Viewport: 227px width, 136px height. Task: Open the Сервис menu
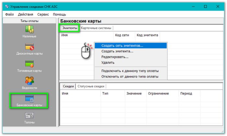point(43,14)
